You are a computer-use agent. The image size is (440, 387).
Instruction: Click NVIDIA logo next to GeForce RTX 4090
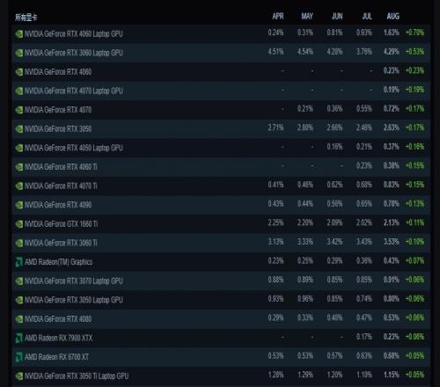click(19, 205)
